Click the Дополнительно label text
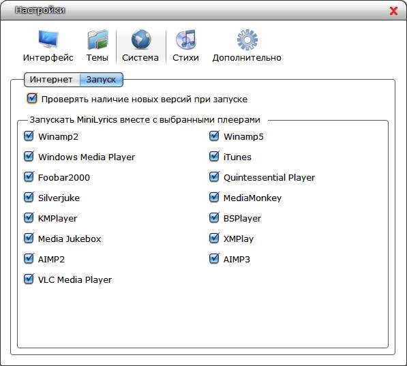 247,58
